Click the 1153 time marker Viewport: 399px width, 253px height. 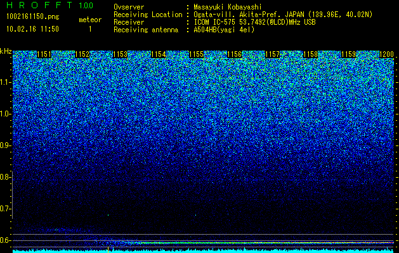click(120, 54)
